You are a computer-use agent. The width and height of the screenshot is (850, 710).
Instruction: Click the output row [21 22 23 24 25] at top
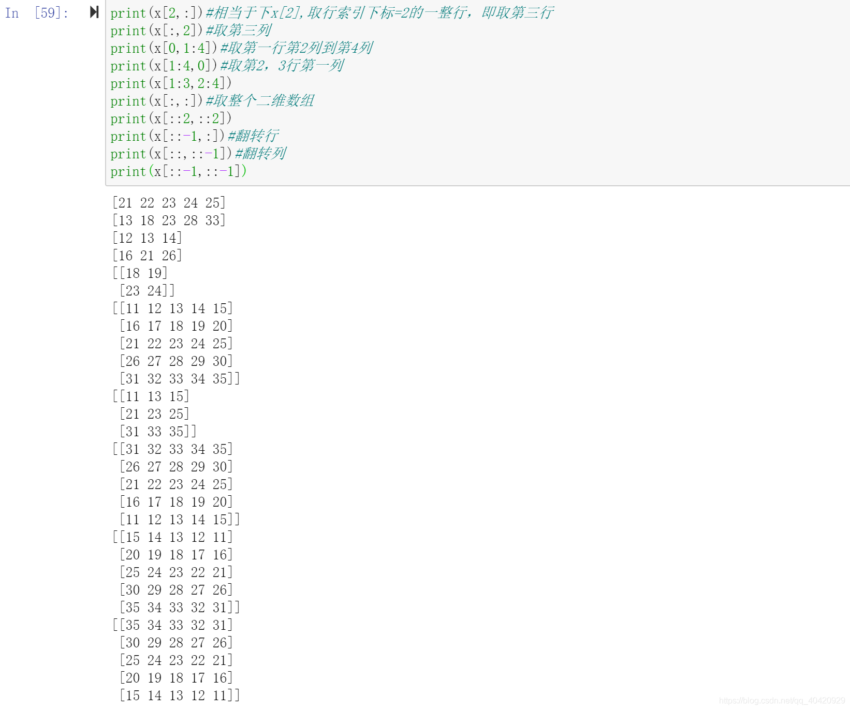[x=169, y=203]
